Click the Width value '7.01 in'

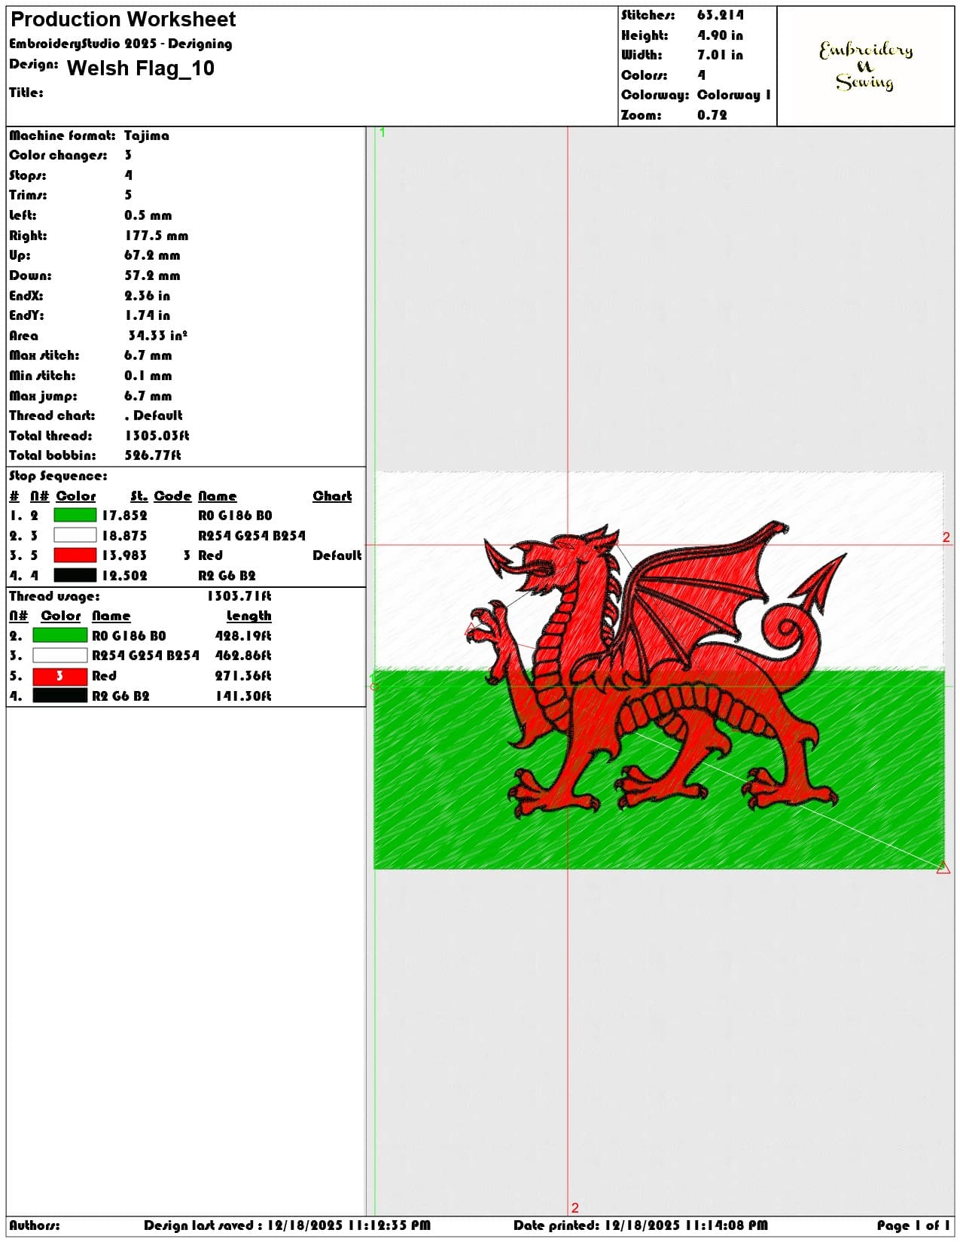[x=721, y=55]
